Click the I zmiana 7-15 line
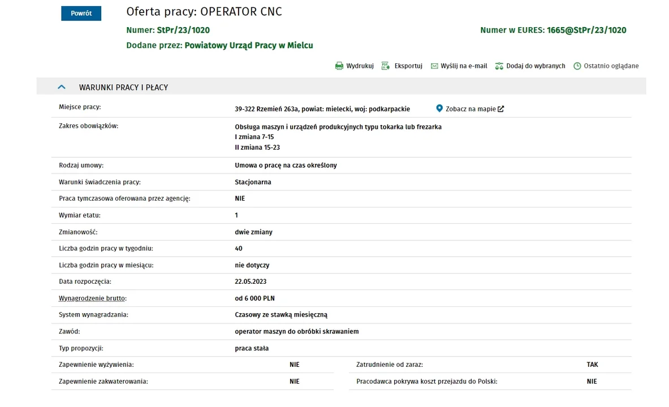Screen dimensions: 669x407 pyautogui.click(x=254, y=137)
